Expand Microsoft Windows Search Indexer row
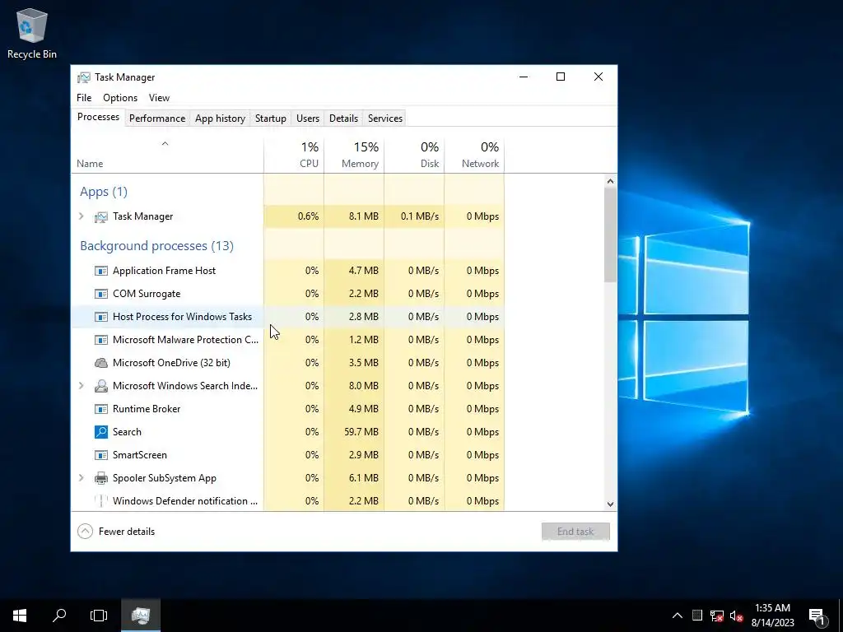This screenshot has height=632, width=843. [x=82, y=386]
